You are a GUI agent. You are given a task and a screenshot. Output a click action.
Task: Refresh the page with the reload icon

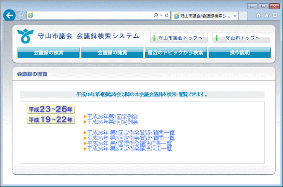coord(166,15)
